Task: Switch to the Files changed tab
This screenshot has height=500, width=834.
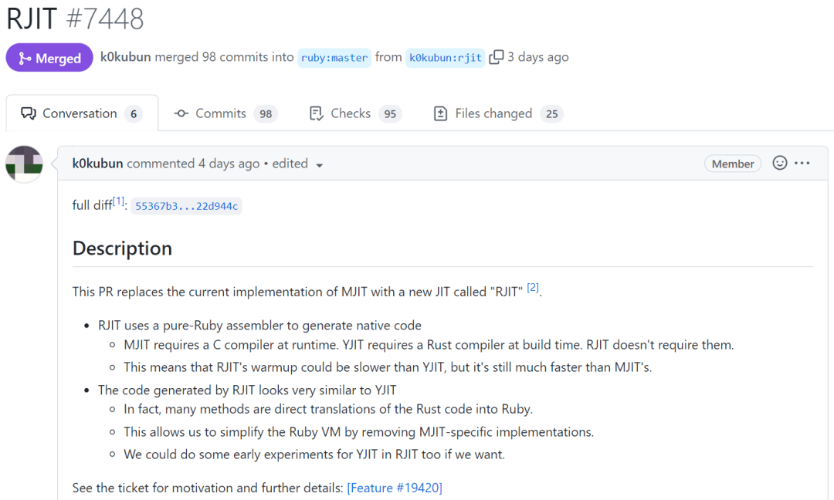Action: [493, 113]
